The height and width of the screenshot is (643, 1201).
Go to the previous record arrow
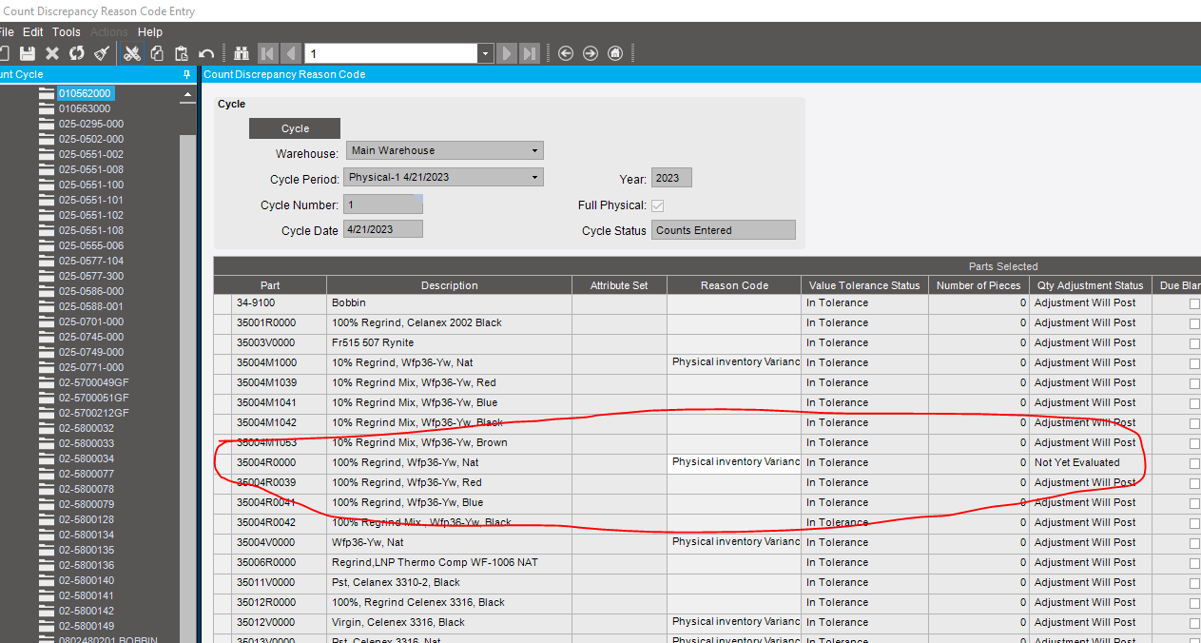click(x=290, y=53)
